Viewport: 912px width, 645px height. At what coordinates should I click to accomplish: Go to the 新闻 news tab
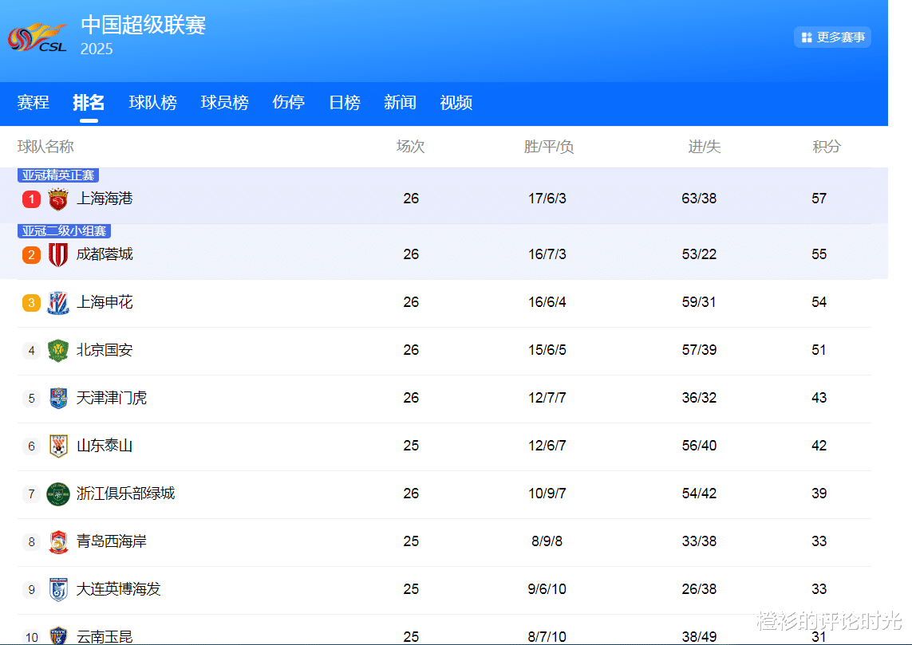401,103
